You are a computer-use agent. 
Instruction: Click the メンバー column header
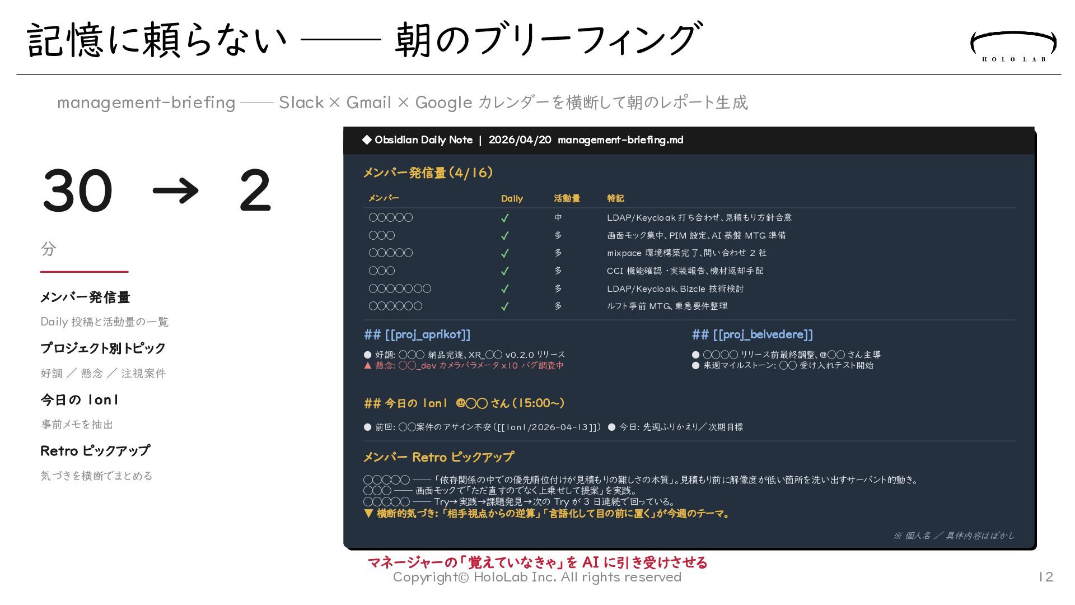click(384, 198)
